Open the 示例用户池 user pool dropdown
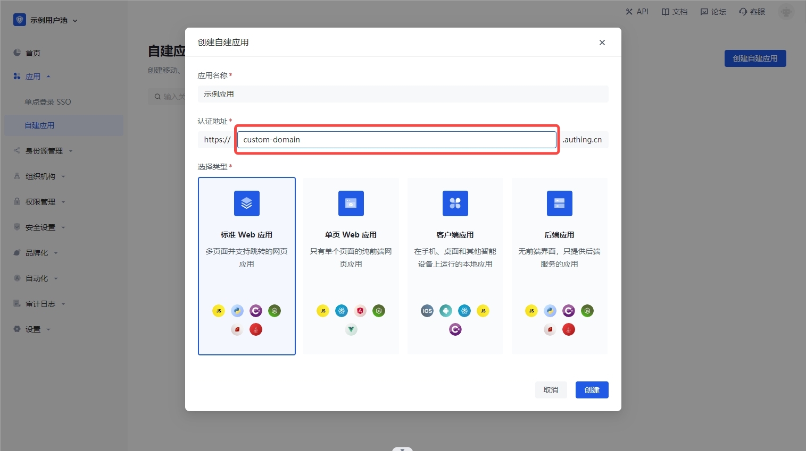Screen dimensions: 806x451 click(x=46, y=20)
